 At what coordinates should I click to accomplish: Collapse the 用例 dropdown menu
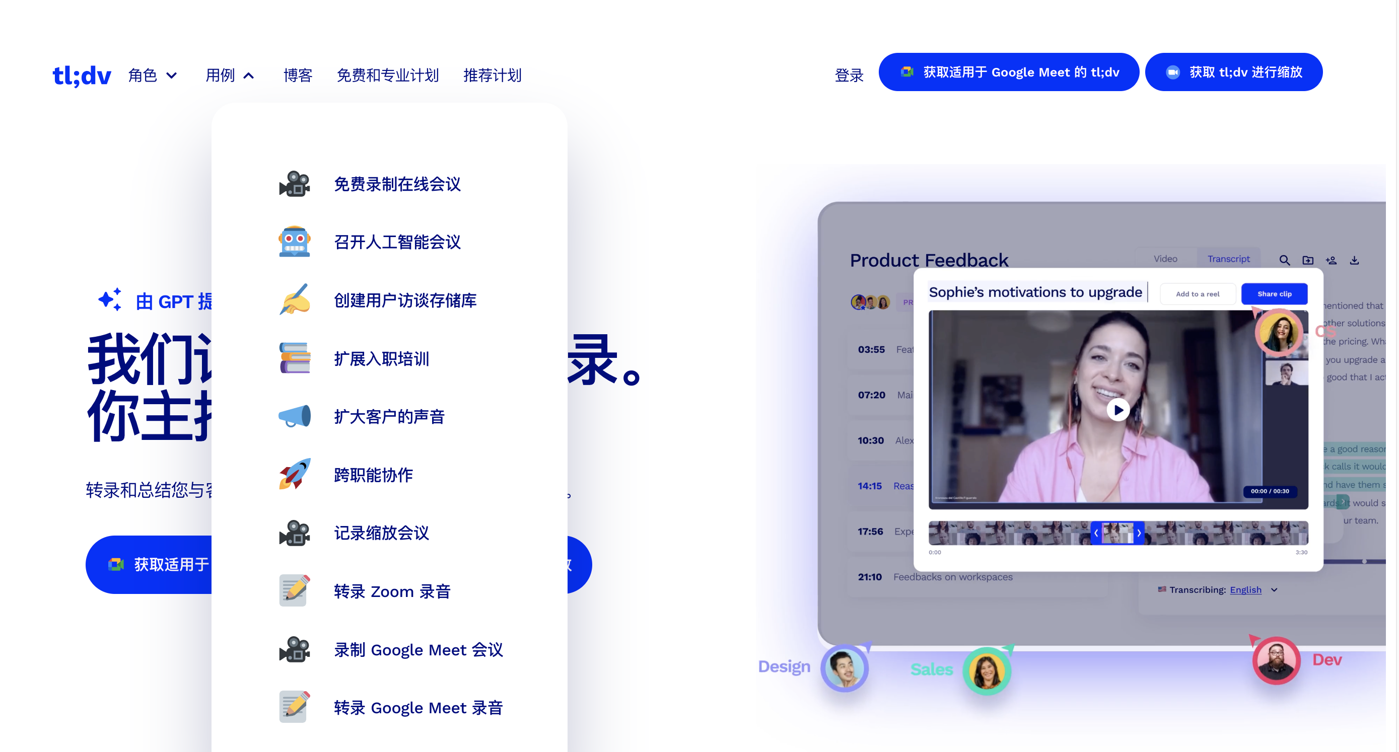point(230,75)
